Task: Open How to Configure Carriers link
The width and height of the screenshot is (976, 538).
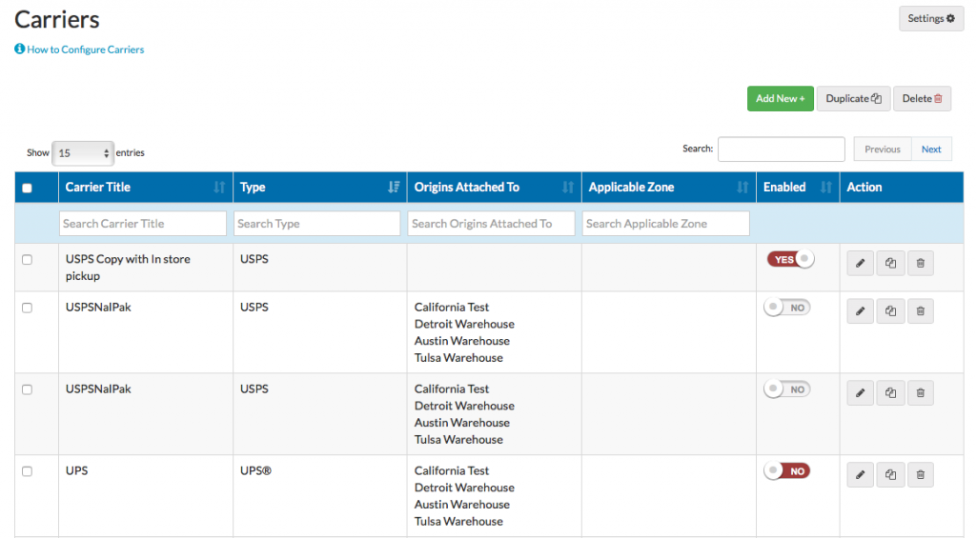Action: (x=85, y=50)
